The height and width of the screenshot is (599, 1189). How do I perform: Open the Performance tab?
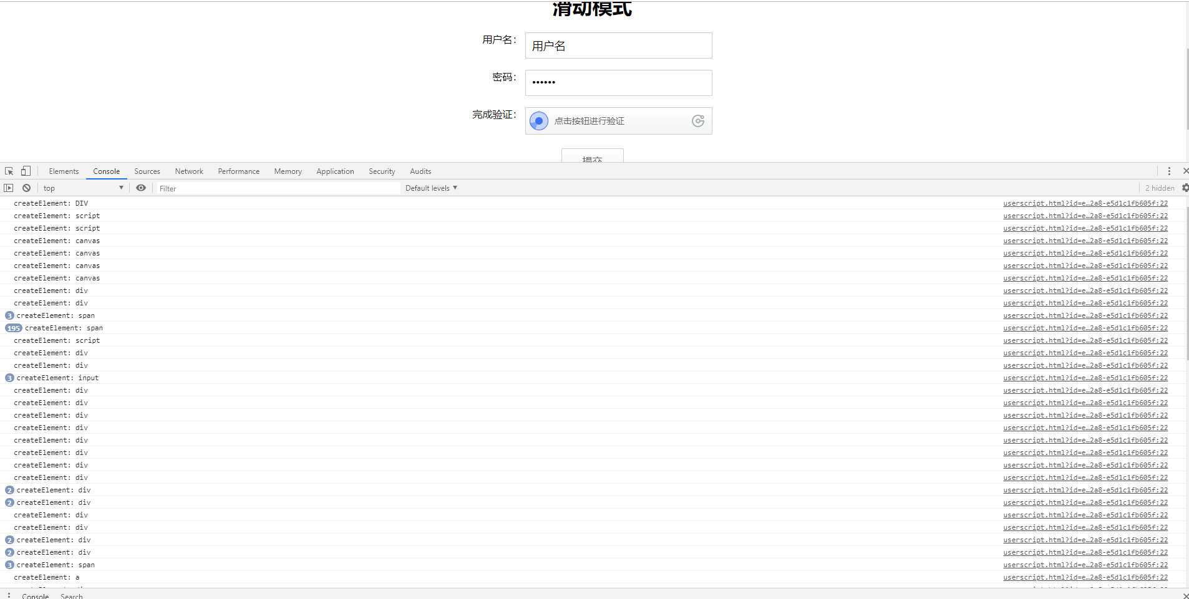click(239, 171)
